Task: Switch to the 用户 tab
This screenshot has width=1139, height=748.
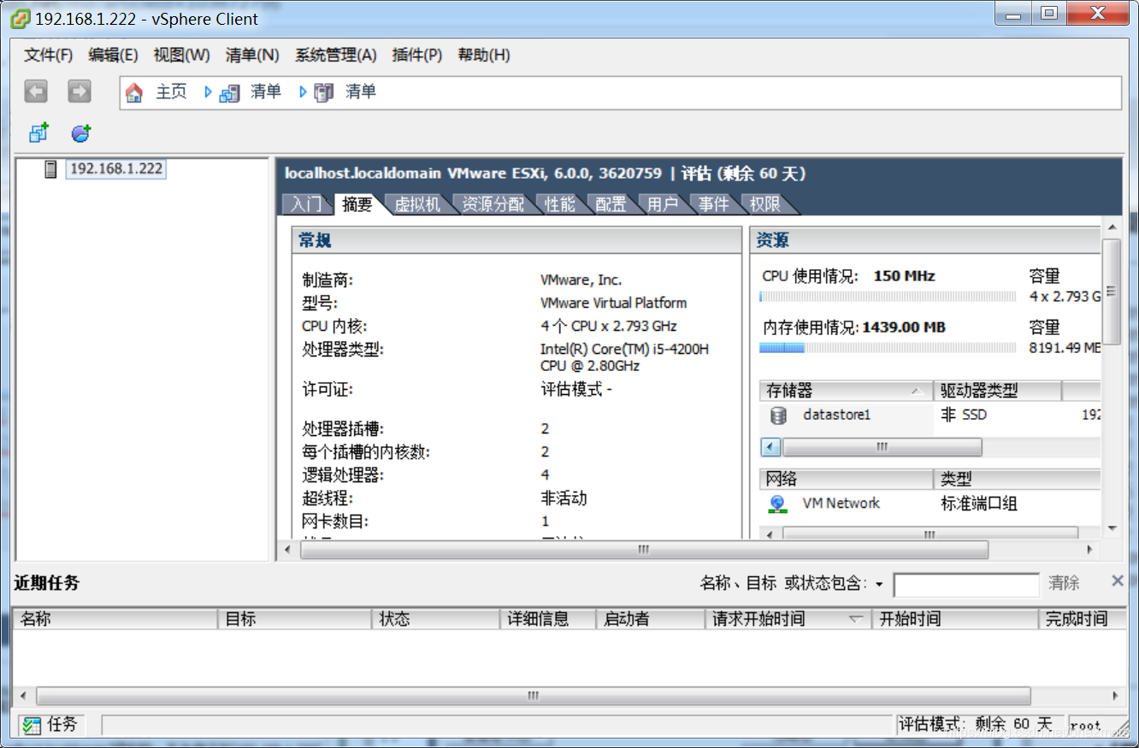Action: coord(663,204)
